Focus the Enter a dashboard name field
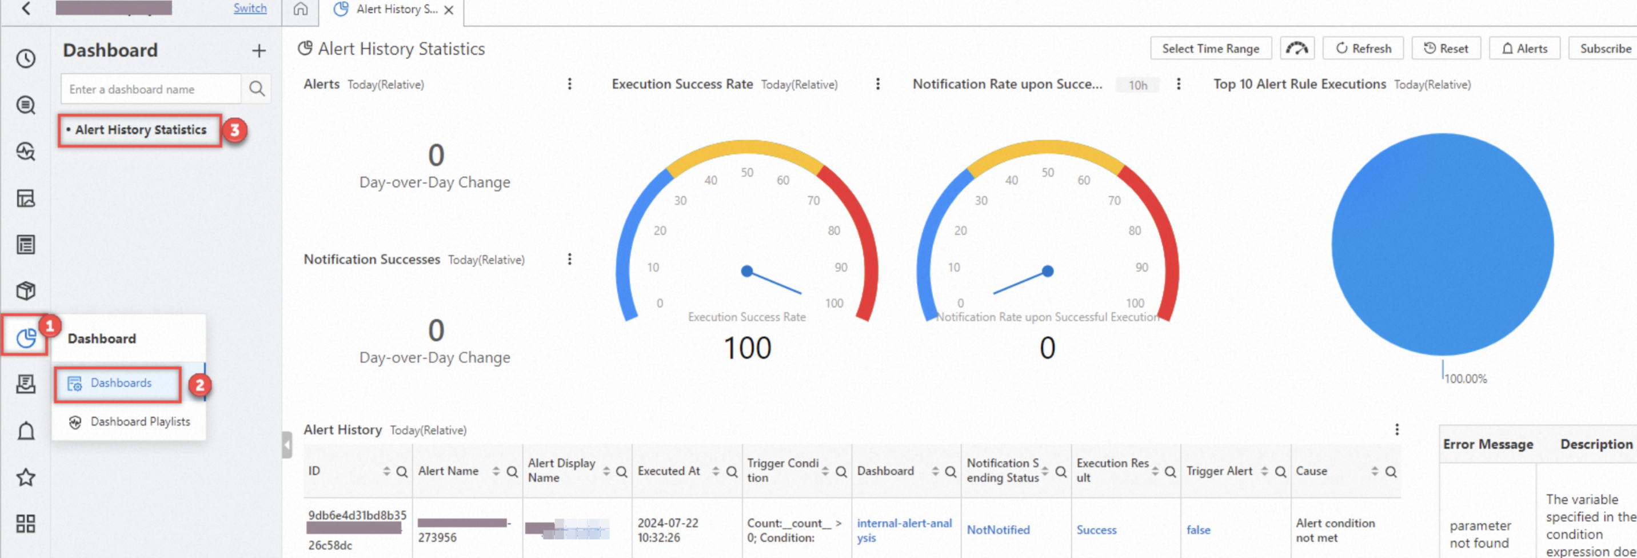The image size is (1637, 558). 151,89
